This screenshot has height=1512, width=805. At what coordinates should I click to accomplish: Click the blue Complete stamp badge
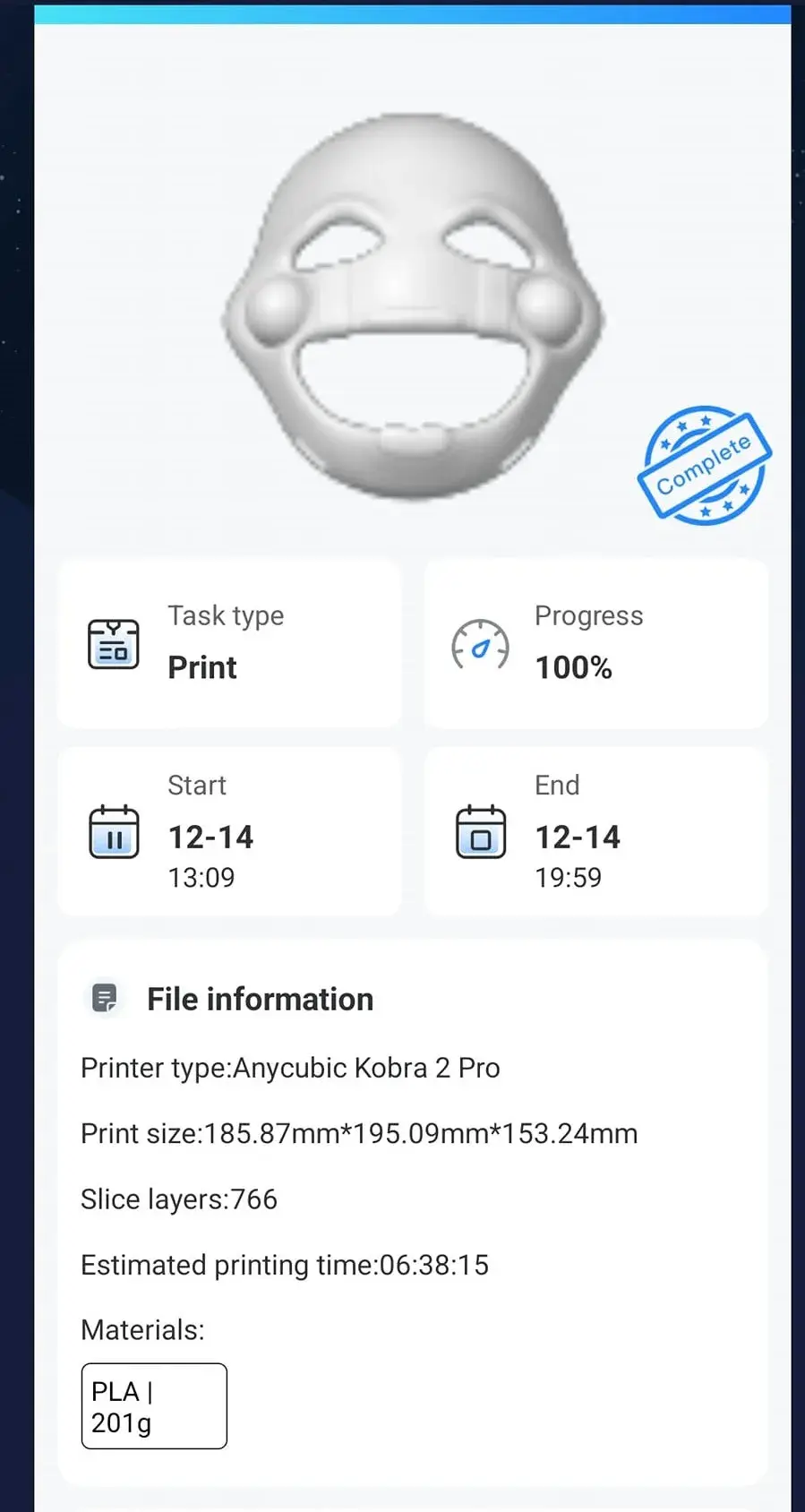(704, 465)
